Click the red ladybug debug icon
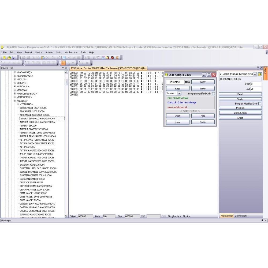The image size is (268, 268). [x=112, y=58]
